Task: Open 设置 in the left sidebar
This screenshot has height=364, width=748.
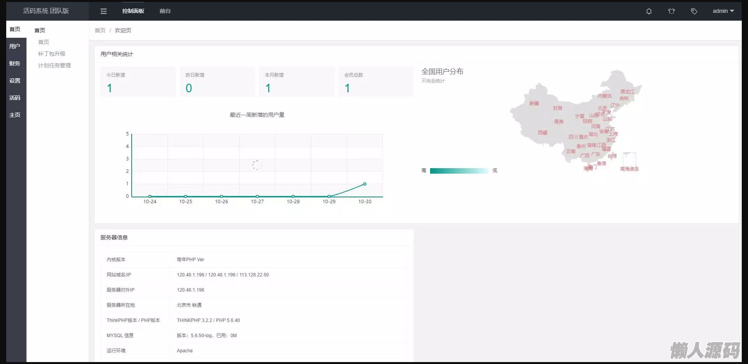Action: [15, 81]
